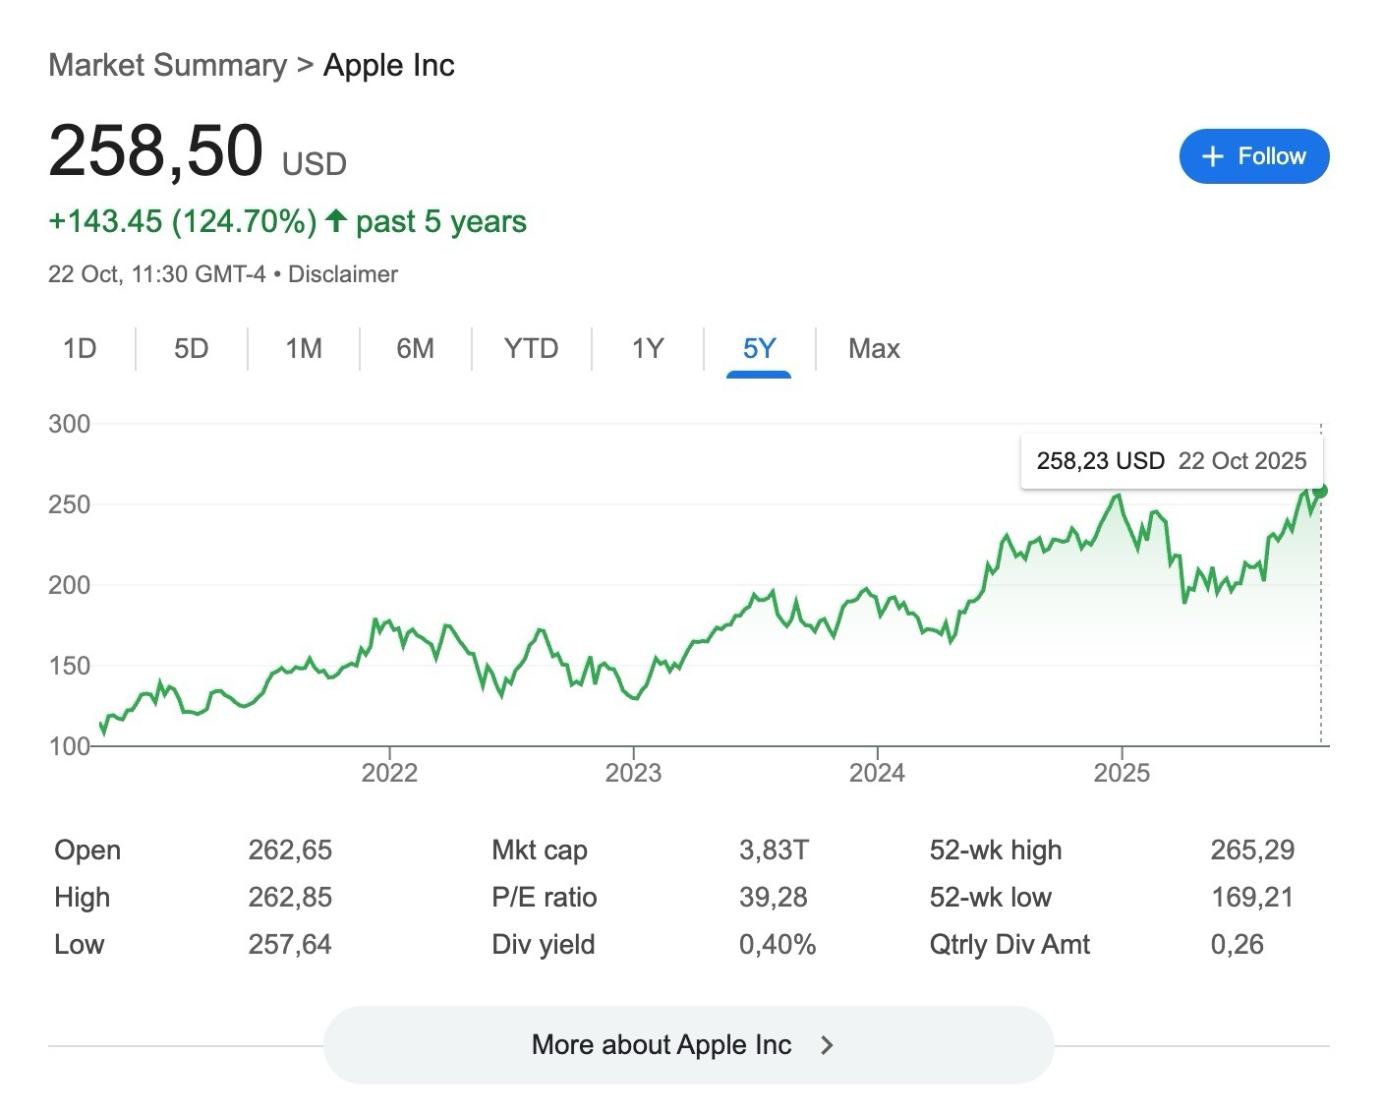
Task: Click the green dot at chart's end
Action: [x=1320, y=491]
